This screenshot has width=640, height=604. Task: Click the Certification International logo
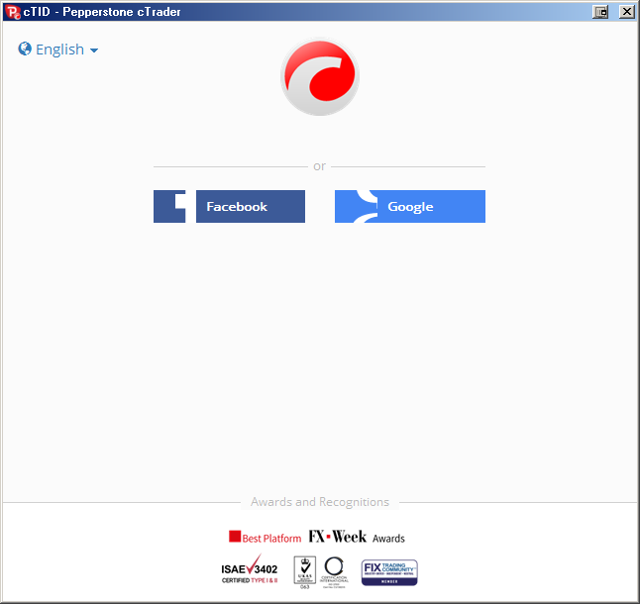pyautogui.click(x=334, y=571)
